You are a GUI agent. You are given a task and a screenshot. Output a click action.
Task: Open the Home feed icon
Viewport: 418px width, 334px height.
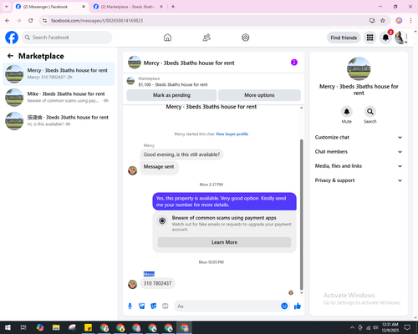167,38
